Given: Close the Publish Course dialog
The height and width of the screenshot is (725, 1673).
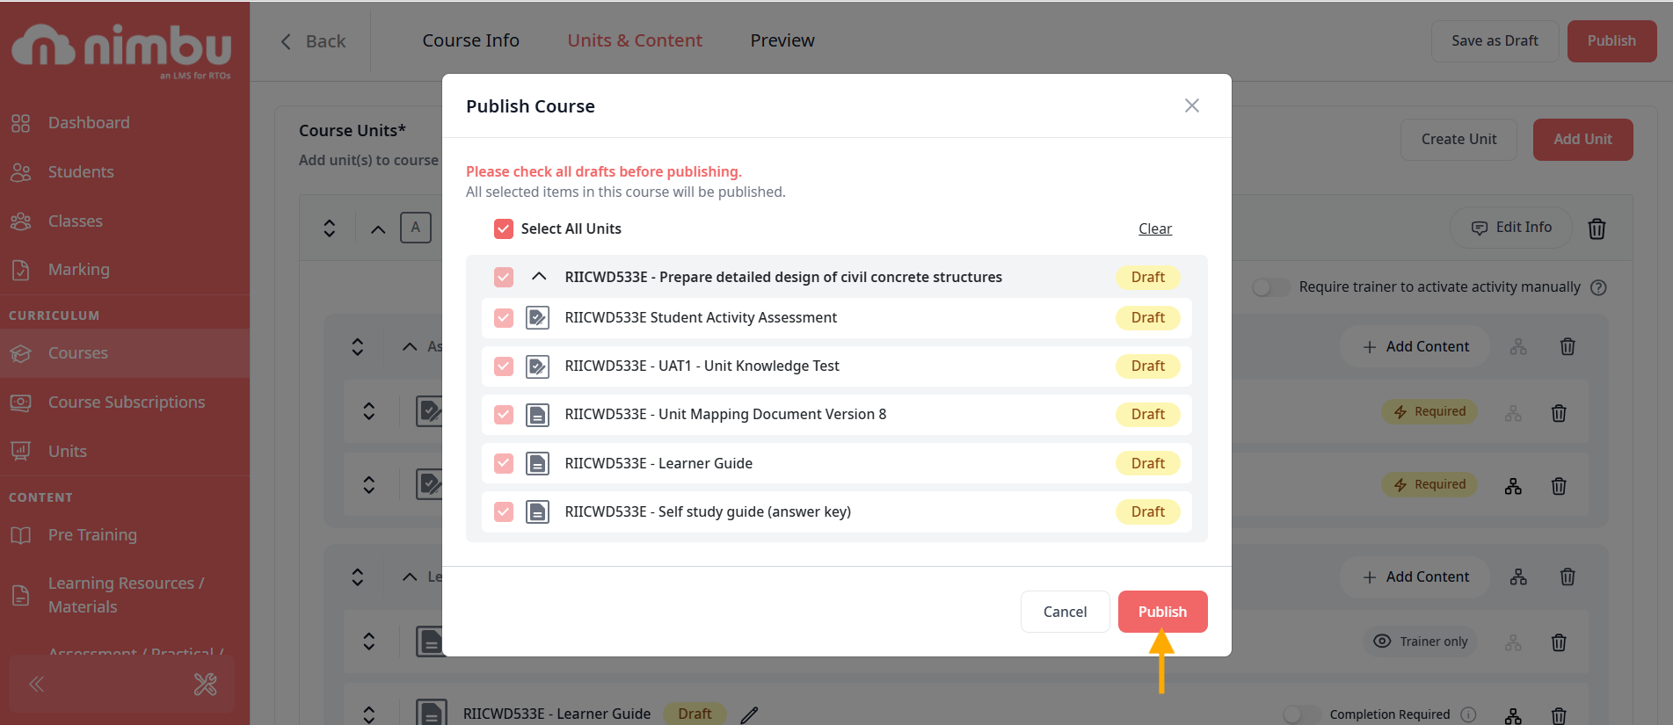Looking at the screenshot, I should [1192, 105].
